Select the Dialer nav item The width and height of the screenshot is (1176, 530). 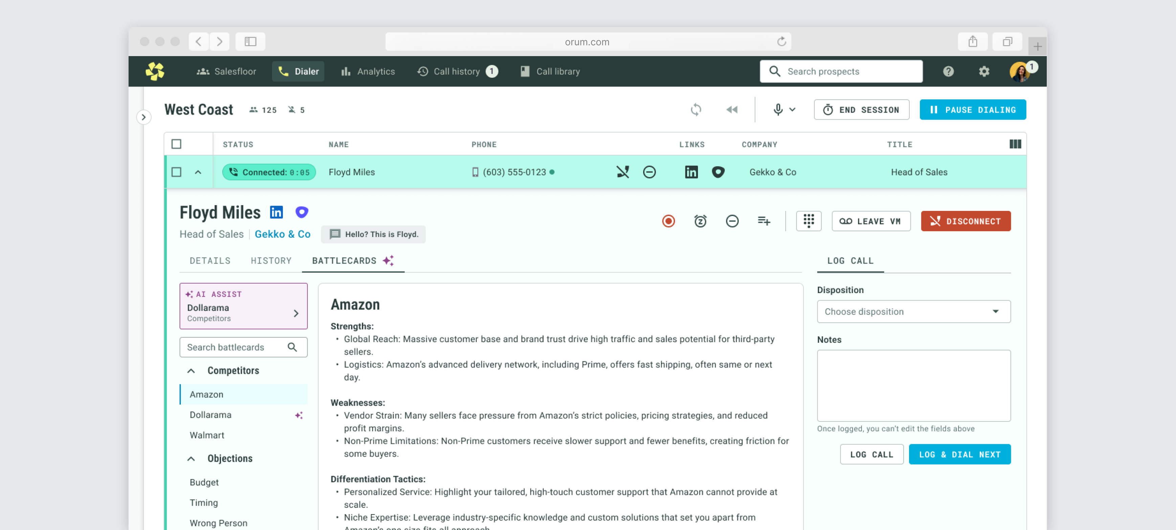tap(298, 71)
